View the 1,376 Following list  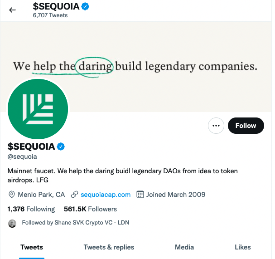pyautogui.click(x=31, y=209)
